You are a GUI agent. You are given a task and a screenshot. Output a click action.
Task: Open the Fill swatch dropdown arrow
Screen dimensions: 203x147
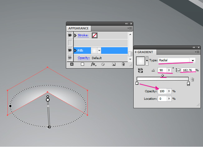(99, 50)
